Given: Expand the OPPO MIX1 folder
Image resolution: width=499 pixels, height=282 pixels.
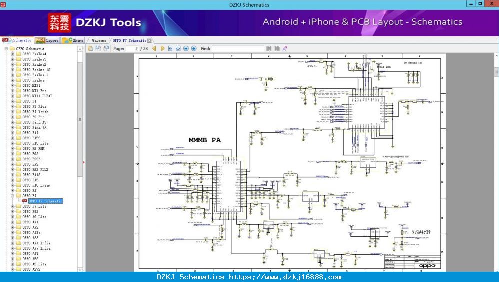Looking at the screenshot, I should coord(12,85).
